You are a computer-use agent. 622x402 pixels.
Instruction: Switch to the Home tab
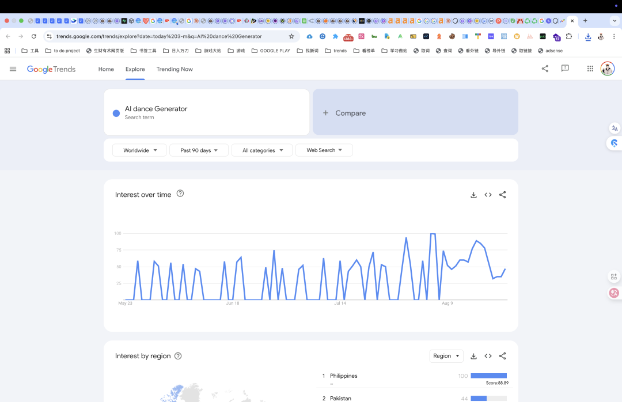pyautogui.click(x=106, y=69)
